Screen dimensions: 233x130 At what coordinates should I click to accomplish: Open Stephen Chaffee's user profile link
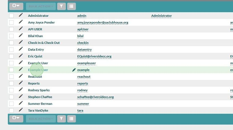40,97
